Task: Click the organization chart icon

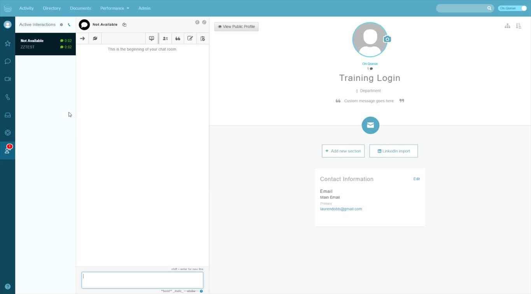Action: 507,26
